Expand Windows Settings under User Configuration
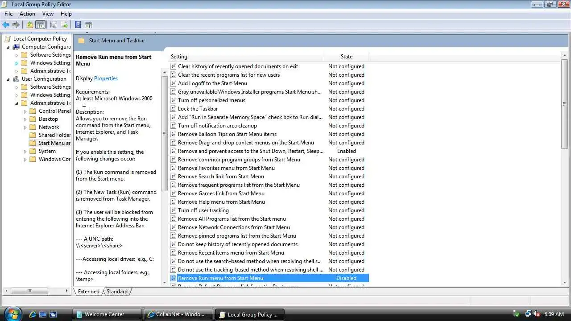This screenshot has height=321, width=571. [x=17, y=95]
